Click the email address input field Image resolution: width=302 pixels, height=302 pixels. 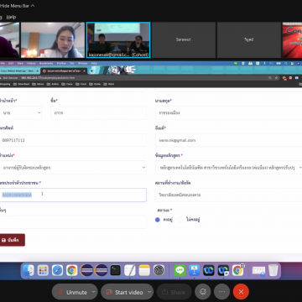pyautogui.click(x=228, y=140)
